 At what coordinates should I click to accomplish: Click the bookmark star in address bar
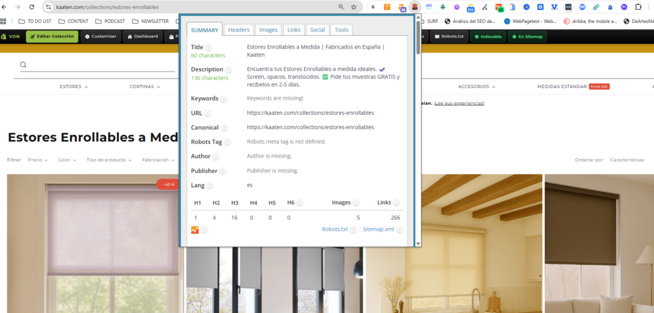pos(354,7)
